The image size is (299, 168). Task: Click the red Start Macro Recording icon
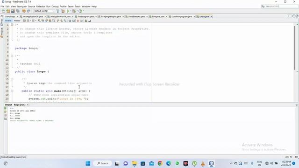click(78, 21)
